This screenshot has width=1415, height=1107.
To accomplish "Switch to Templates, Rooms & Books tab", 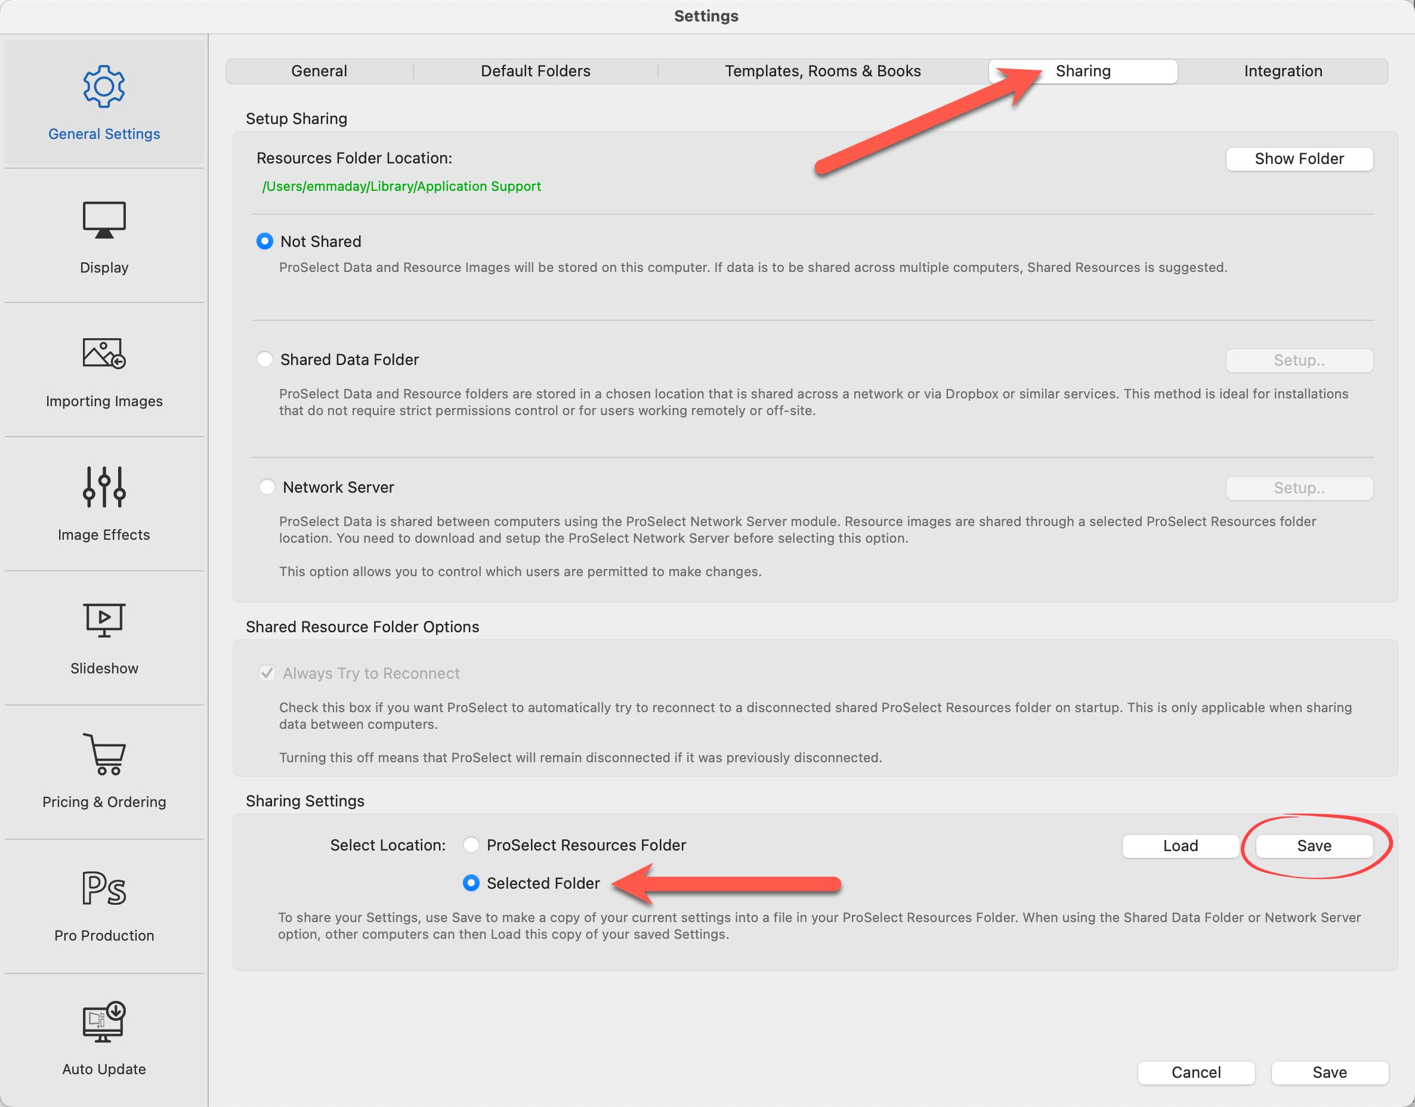I will [x=822, y=72].
